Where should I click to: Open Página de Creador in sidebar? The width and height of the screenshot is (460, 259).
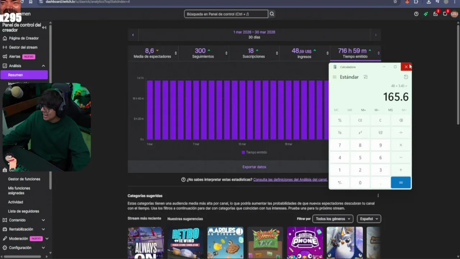[24, 38]
